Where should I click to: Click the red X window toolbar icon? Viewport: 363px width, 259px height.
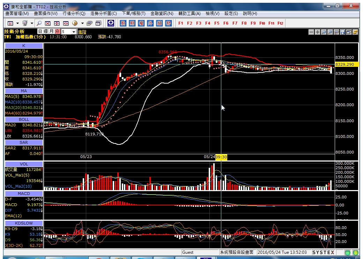coord(48,23)
